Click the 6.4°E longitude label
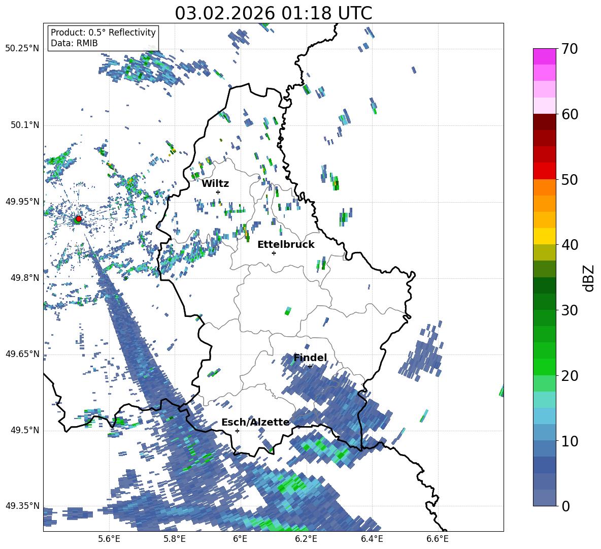The image size is (601, 549). point(372,539)
